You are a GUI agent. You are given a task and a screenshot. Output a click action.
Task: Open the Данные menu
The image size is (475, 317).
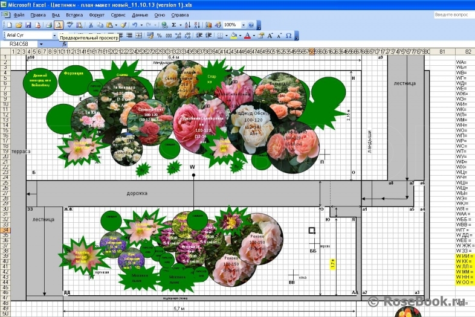pyautogui.click(x=140, y=14)
